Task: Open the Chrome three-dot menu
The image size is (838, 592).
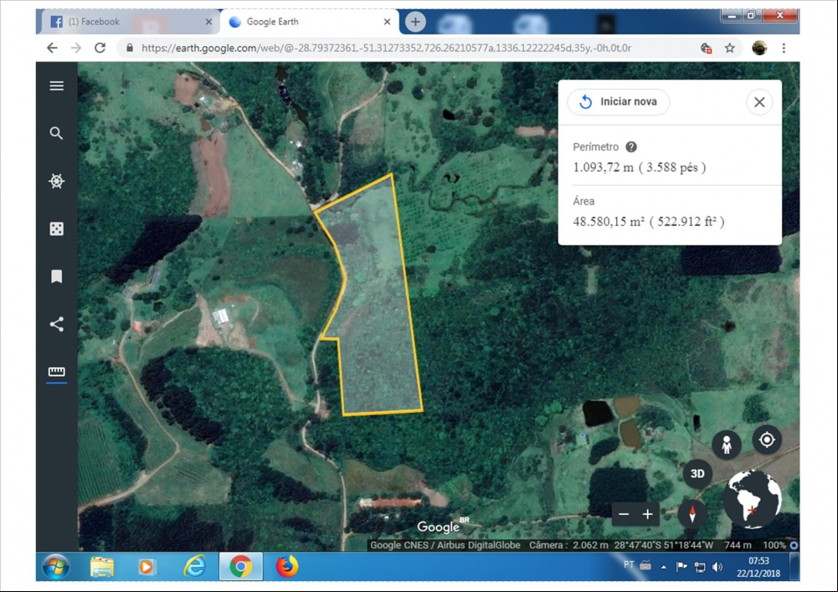Action: 784,48
